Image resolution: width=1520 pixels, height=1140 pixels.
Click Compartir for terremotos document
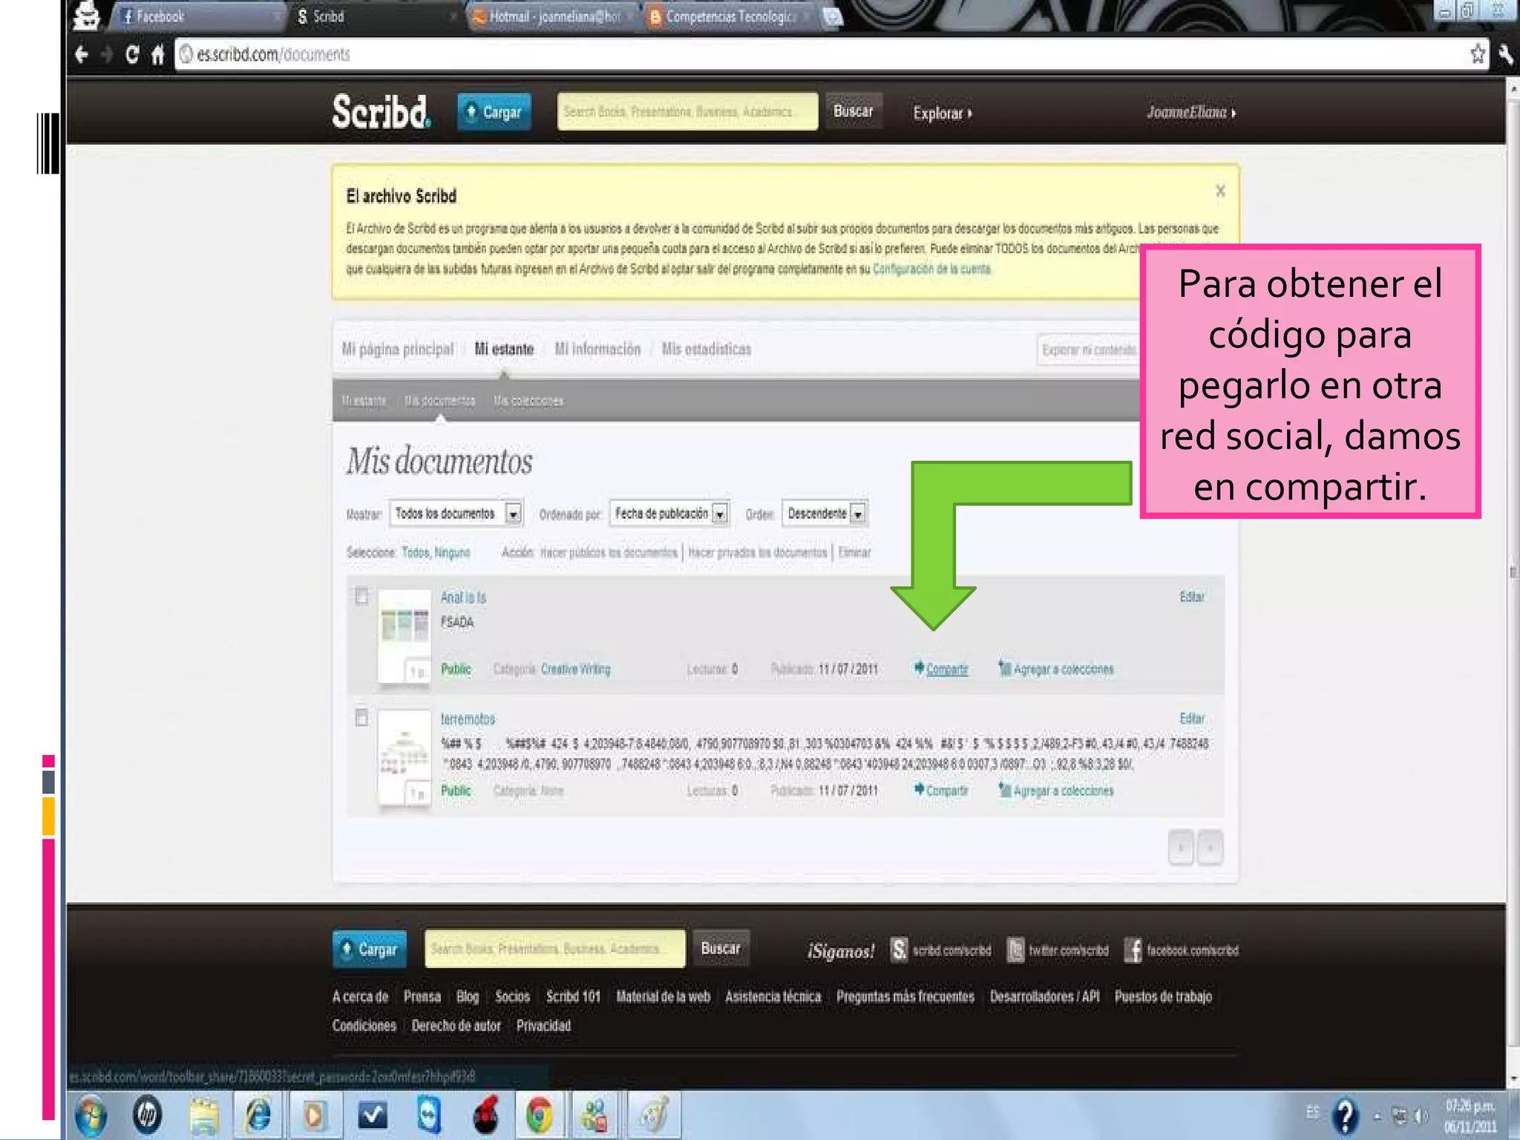tap(941, 790)
